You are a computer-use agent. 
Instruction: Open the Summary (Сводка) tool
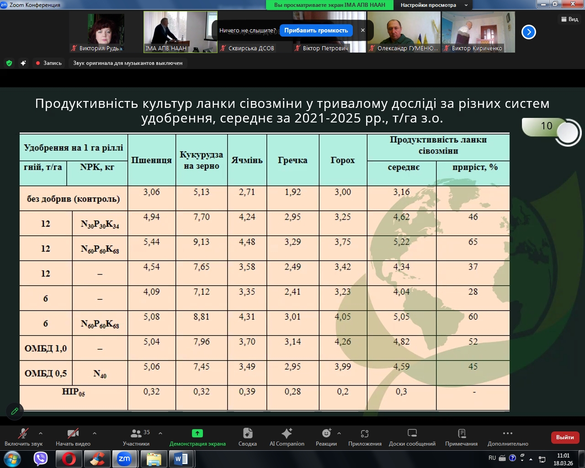click(x=247, y=437)
